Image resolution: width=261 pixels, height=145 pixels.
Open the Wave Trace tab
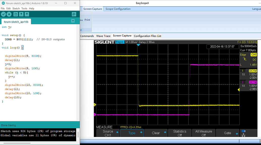point(103,36)
